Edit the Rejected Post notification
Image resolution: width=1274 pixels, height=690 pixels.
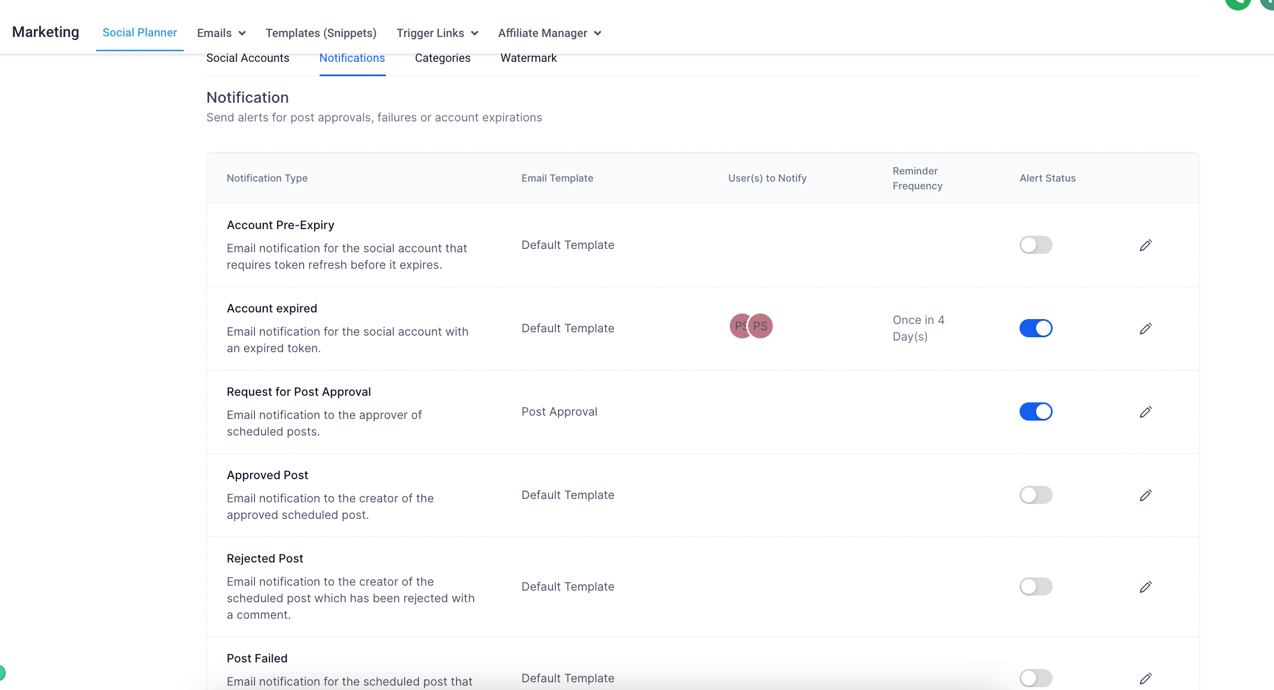(x=1145, y=587)
